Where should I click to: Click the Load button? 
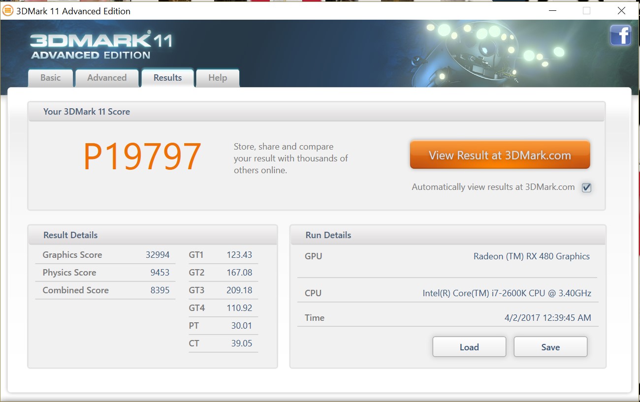(x=469, y=346)
